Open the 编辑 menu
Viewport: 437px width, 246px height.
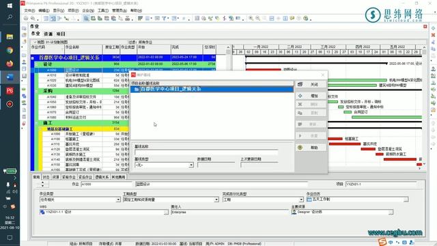(x=44, y=11)
